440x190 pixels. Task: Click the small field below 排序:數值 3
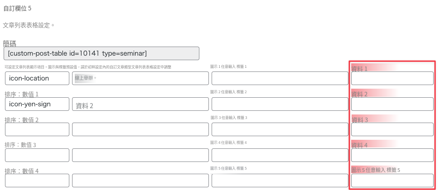[37, 155]
